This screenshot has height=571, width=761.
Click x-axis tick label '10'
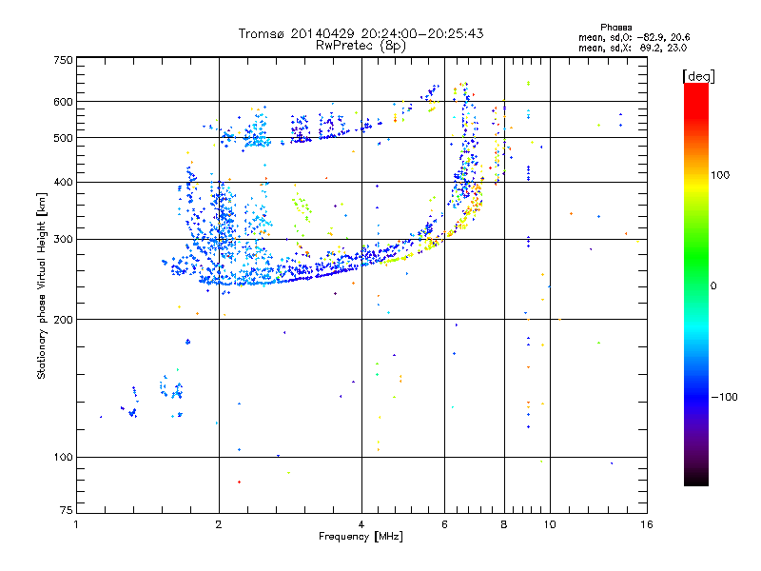click(x=550, y=524)
